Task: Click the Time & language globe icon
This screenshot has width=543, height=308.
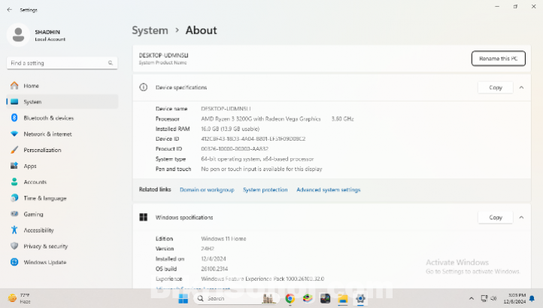Action: coord(14,198)
